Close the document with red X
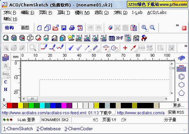 pyautogui.click(x=184, y=28)
